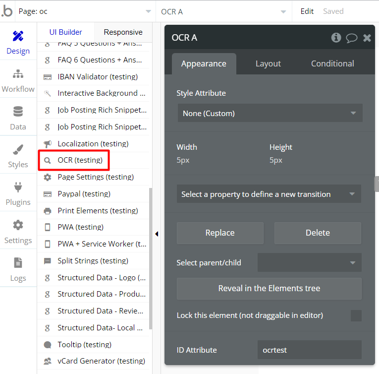This screenshot has height=374, width=379.
Task: Click Reveal in the Elements tree
Action: [x=269, y=288]
